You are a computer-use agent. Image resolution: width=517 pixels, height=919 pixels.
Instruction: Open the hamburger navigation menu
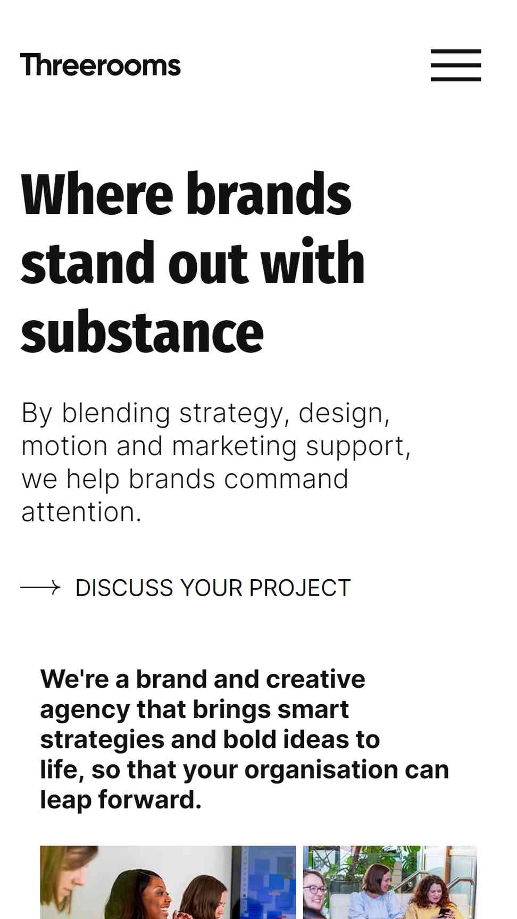coord(456,65)
